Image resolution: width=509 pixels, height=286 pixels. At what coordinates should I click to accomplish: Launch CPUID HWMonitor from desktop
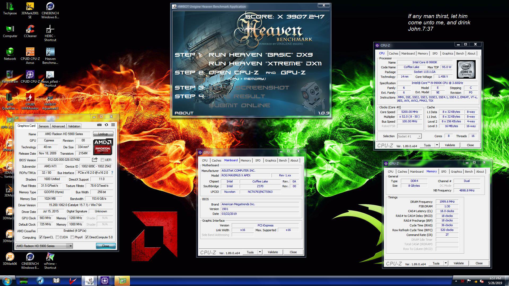tap(30, 102)
